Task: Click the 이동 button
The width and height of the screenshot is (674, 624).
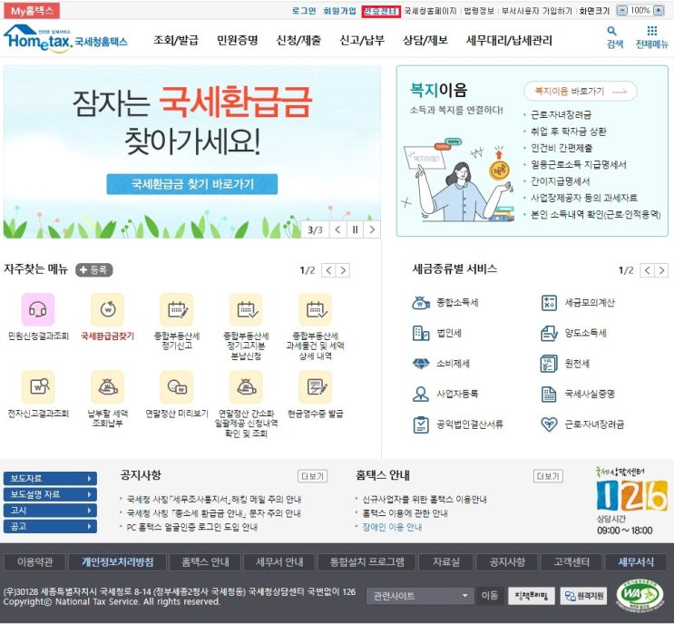Action: (x=489, y=596)
